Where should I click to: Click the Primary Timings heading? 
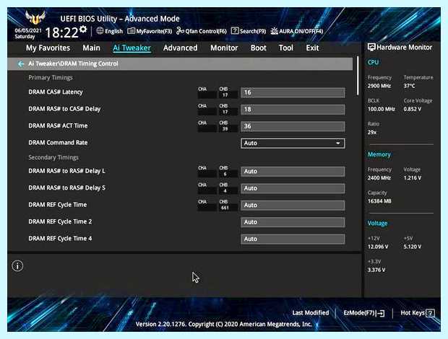tap(51, 78)
